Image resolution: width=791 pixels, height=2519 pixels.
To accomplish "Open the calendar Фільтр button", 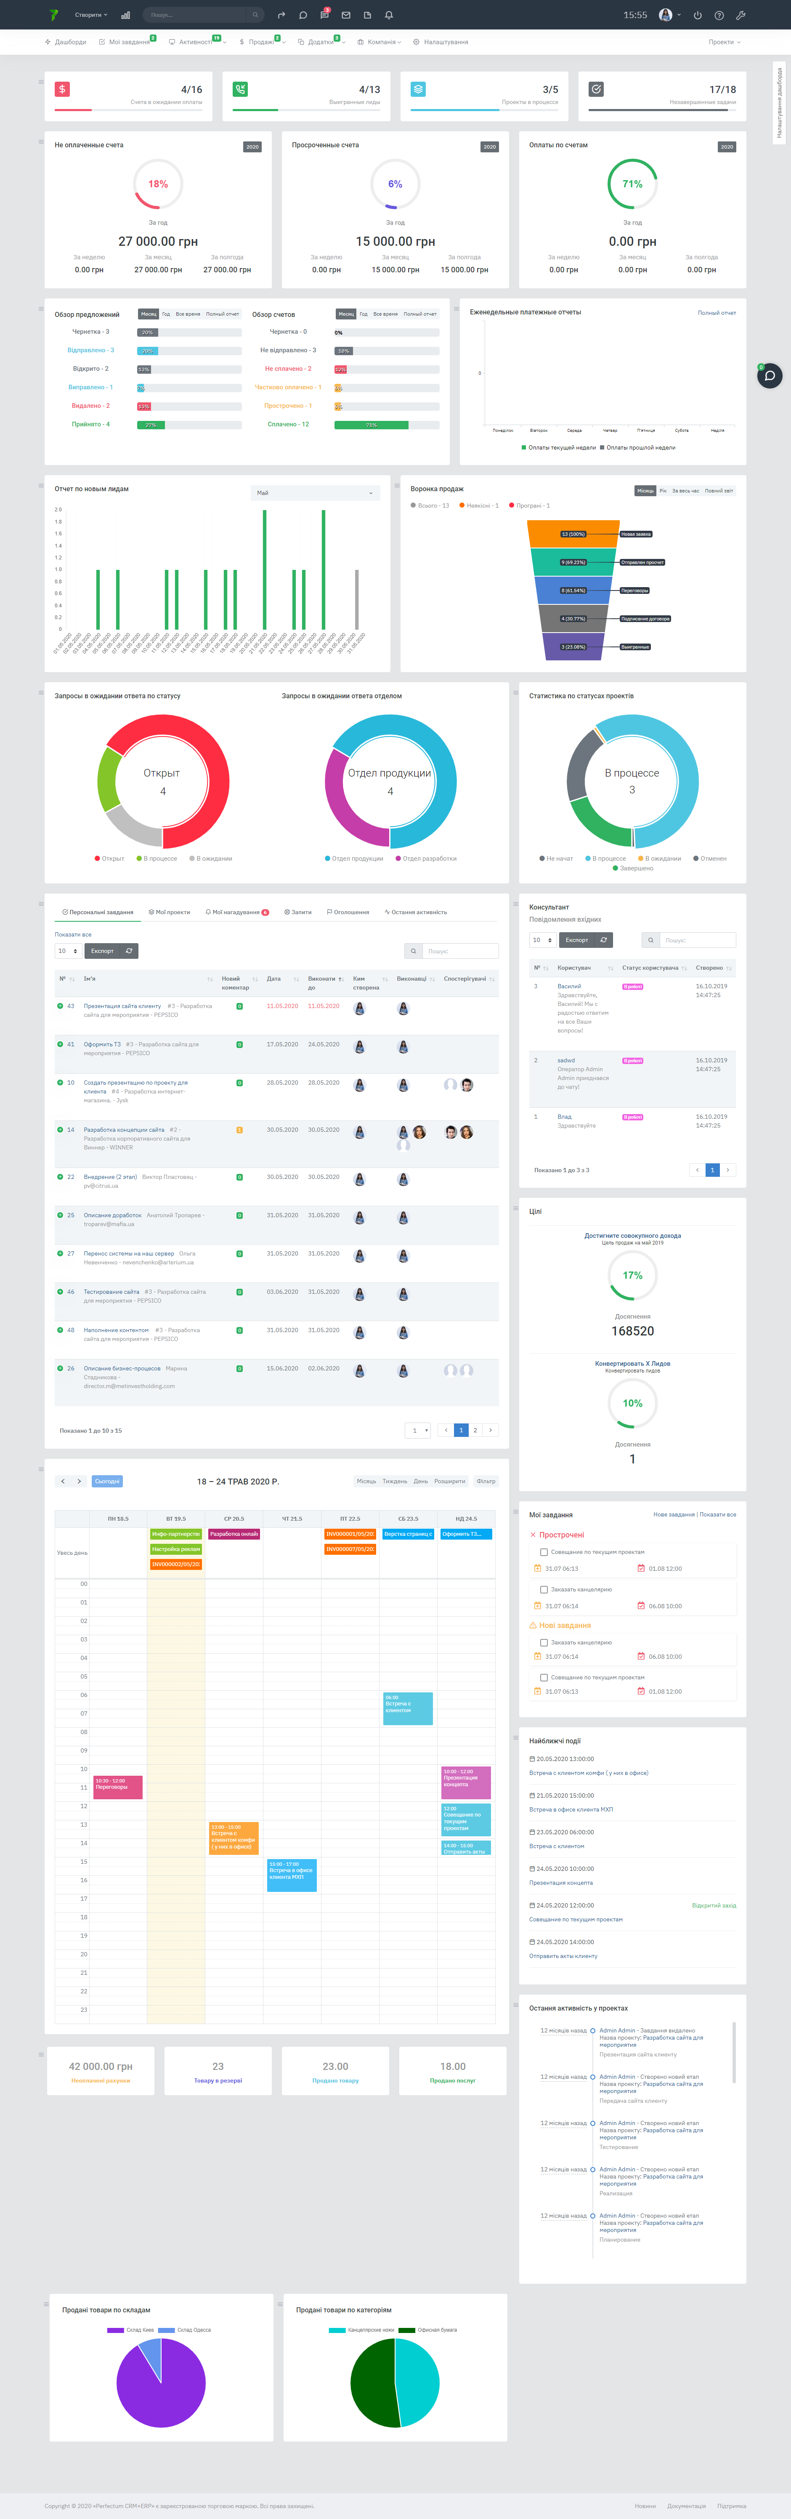I will [486, 1481].
